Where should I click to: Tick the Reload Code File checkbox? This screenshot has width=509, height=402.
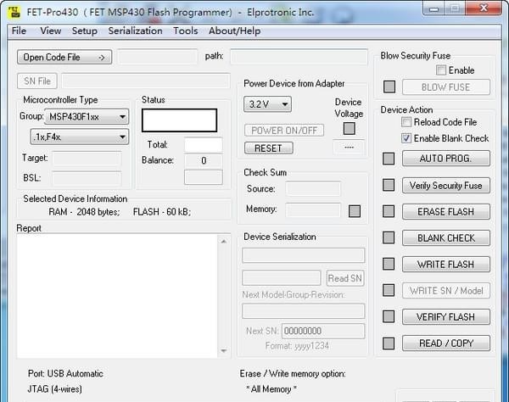(406, 122)
